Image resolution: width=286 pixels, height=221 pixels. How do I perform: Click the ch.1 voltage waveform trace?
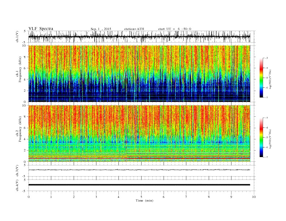[139, 36]
